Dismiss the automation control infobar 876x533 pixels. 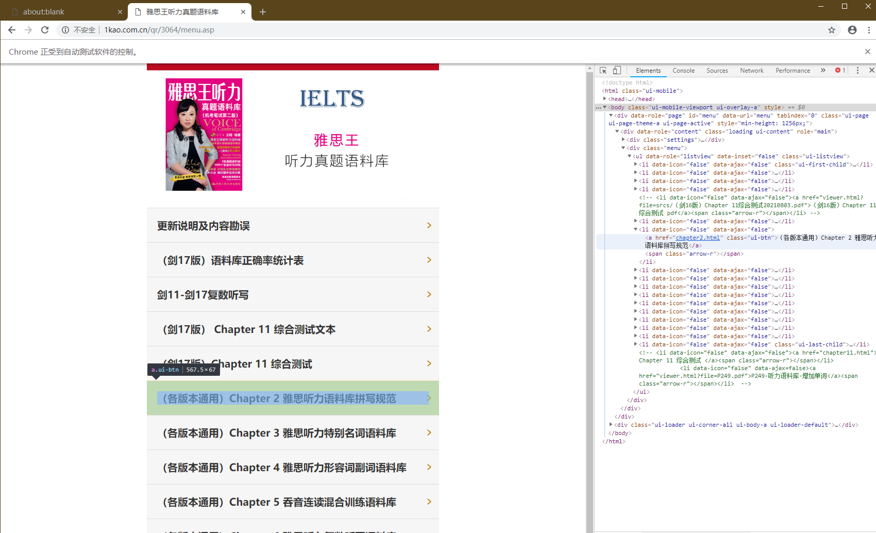tap(868, 52)
